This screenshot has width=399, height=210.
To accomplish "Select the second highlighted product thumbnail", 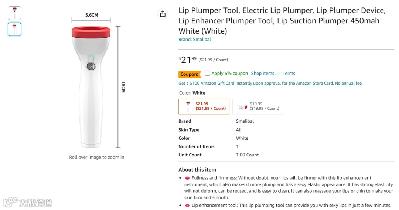I will tap(15, 29).
